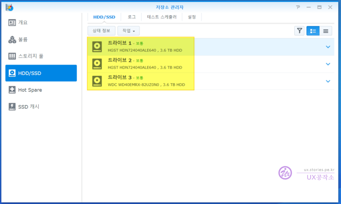Open the 작업 action dropdown
This screenshot has height=204, width=341.
pyautogui.click(x=128, y=31)
